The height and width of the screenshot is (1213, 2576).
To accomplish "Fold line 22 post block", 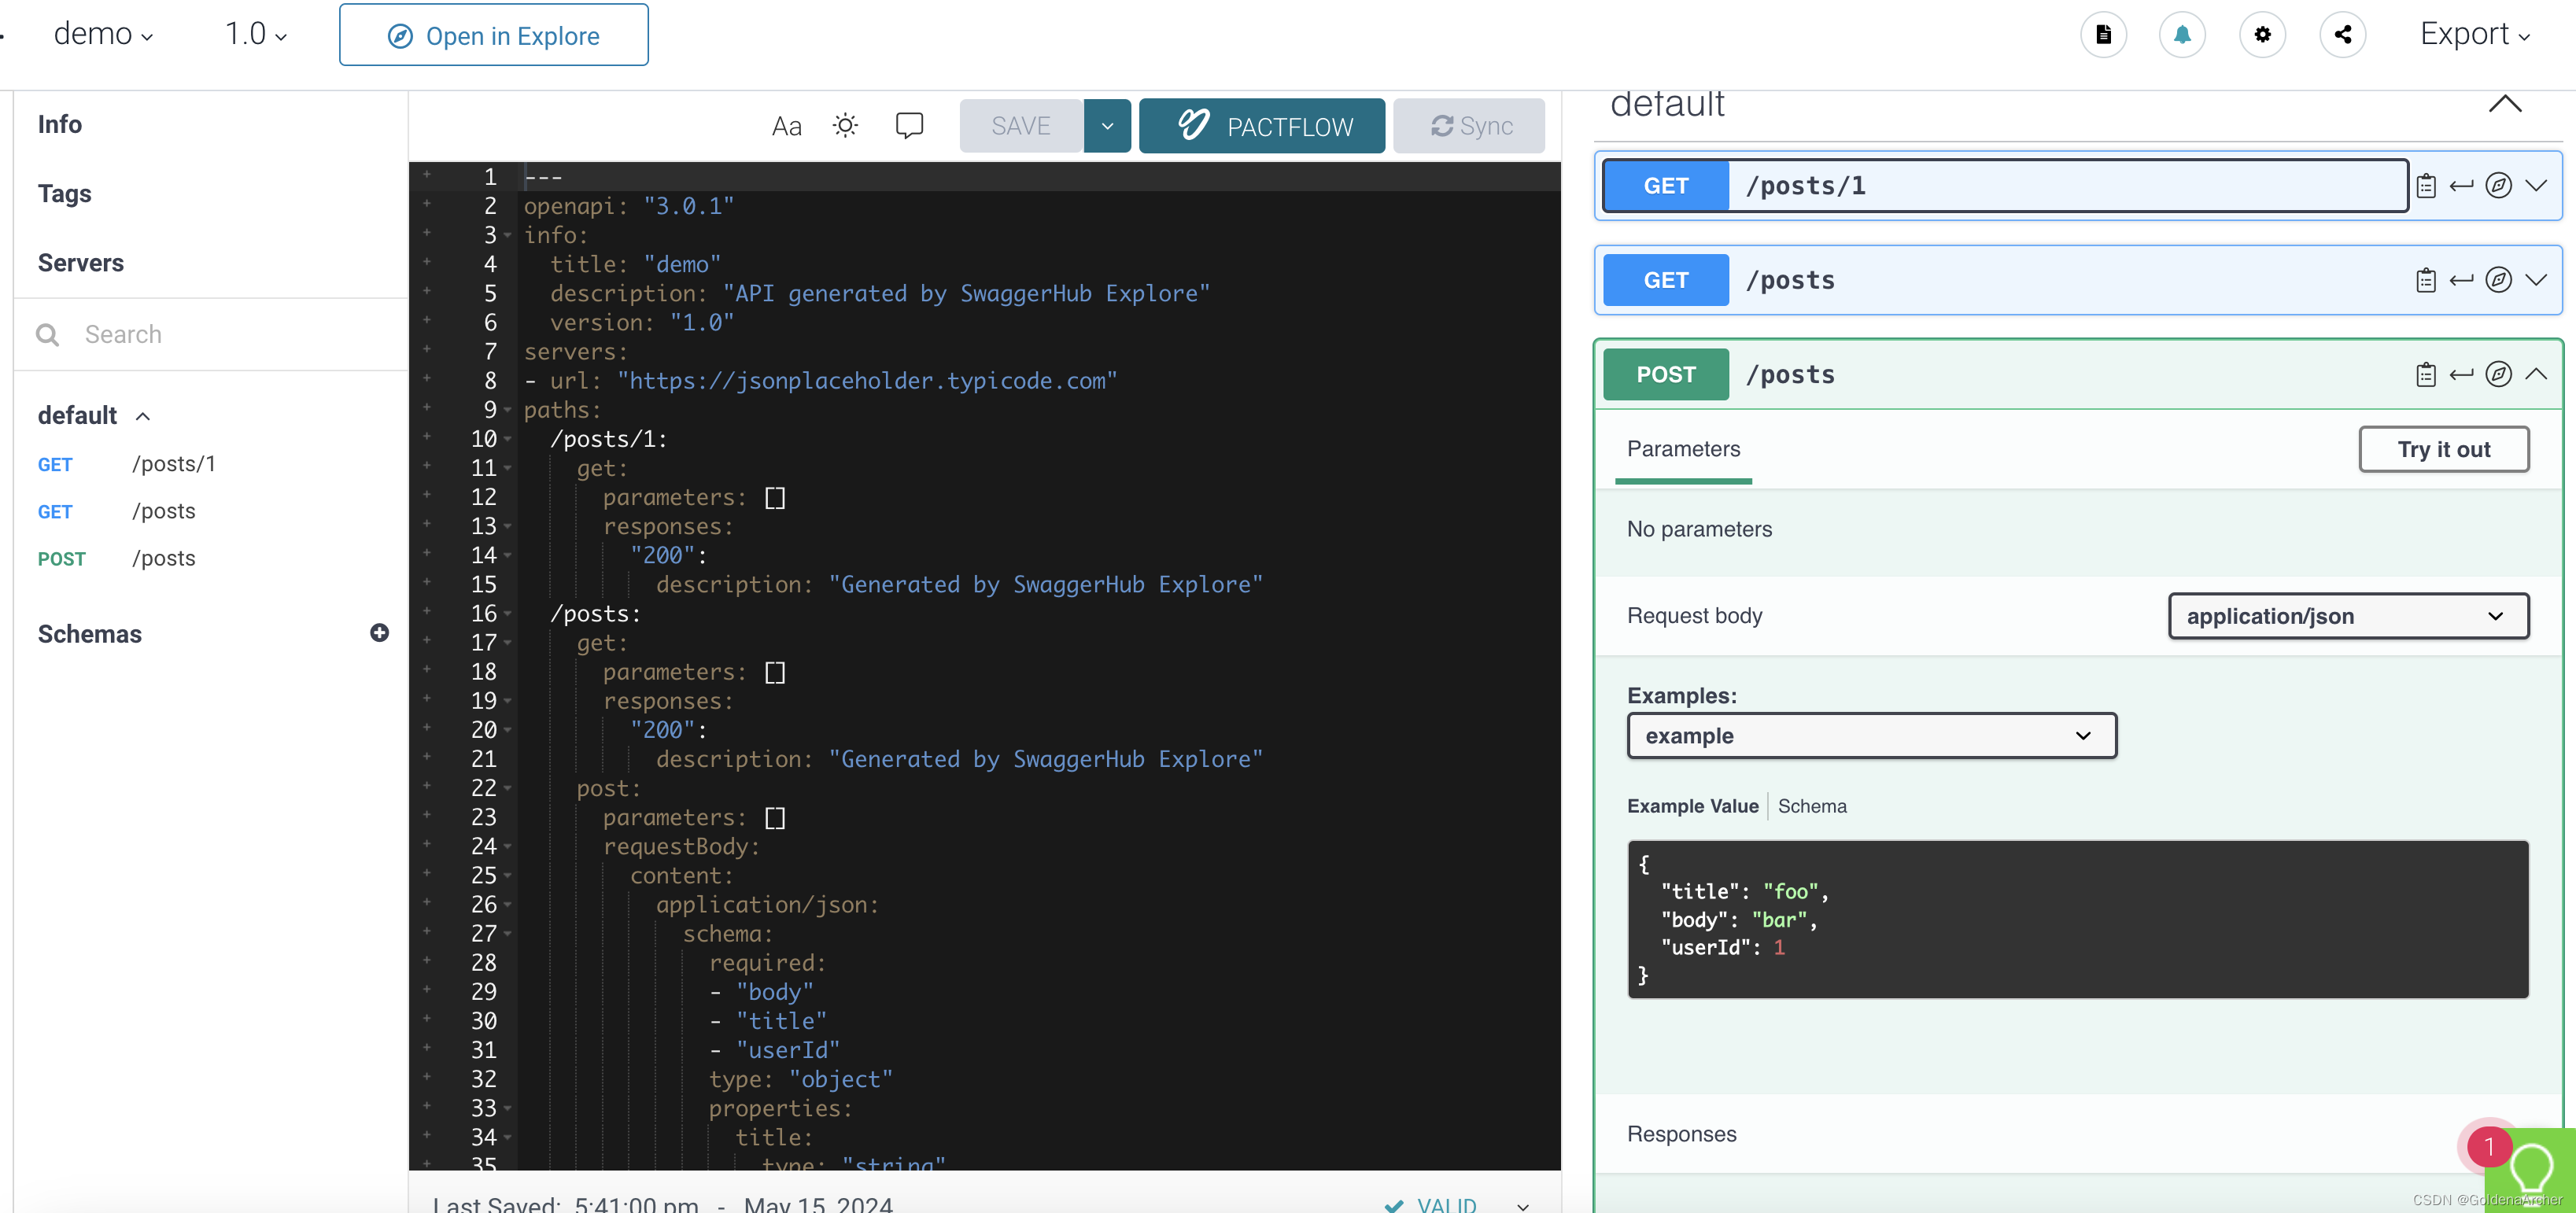I will [508, 789].
